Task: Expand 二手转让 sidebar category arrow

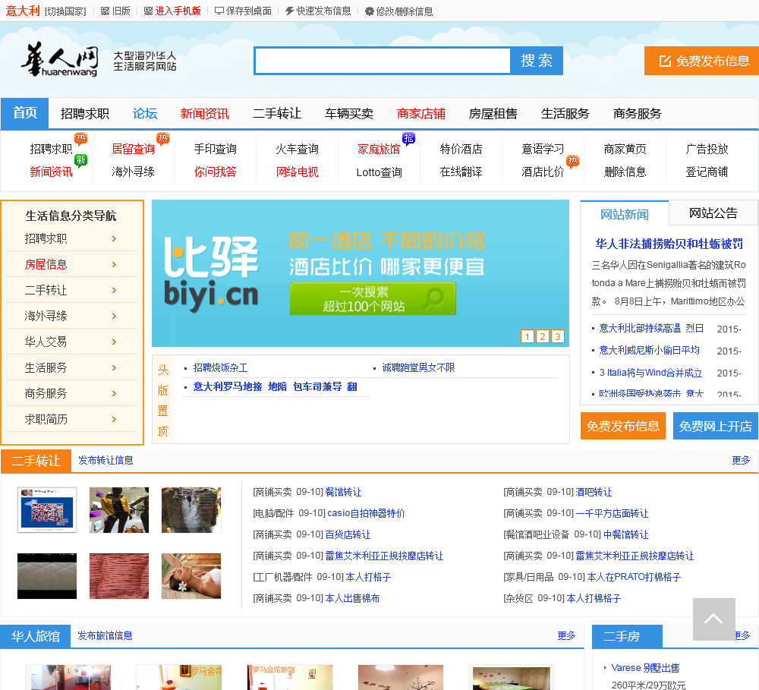Action: (115, 290)
